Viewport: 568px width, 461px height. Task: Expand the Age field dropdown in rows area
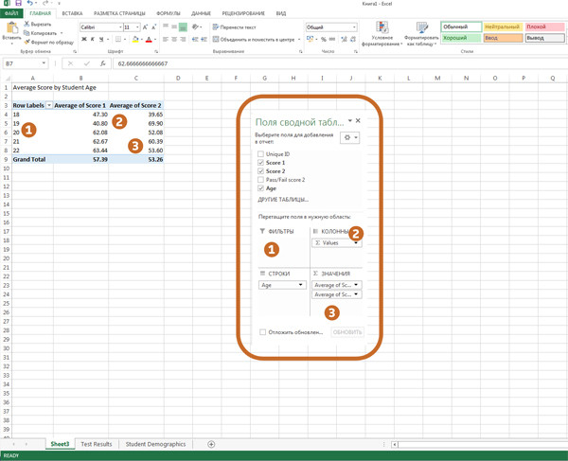(x=301, y=285)
